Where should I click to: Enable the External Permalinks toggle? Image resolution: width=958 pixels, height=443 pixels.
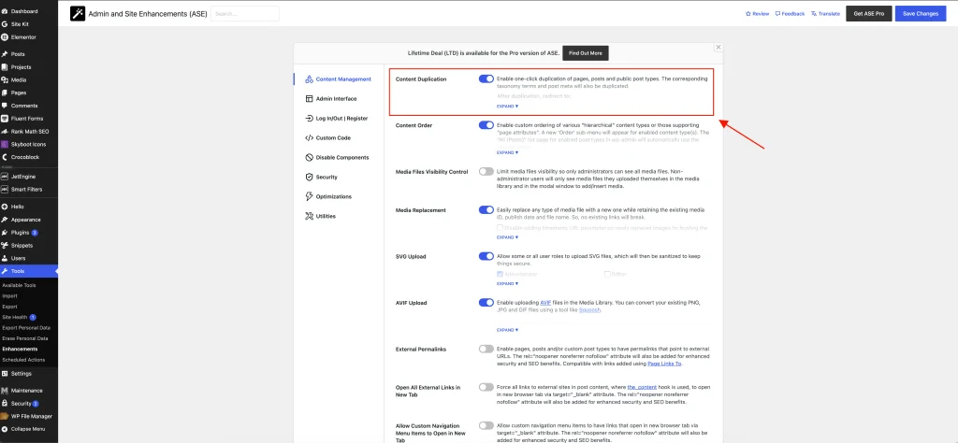point(486,349)
